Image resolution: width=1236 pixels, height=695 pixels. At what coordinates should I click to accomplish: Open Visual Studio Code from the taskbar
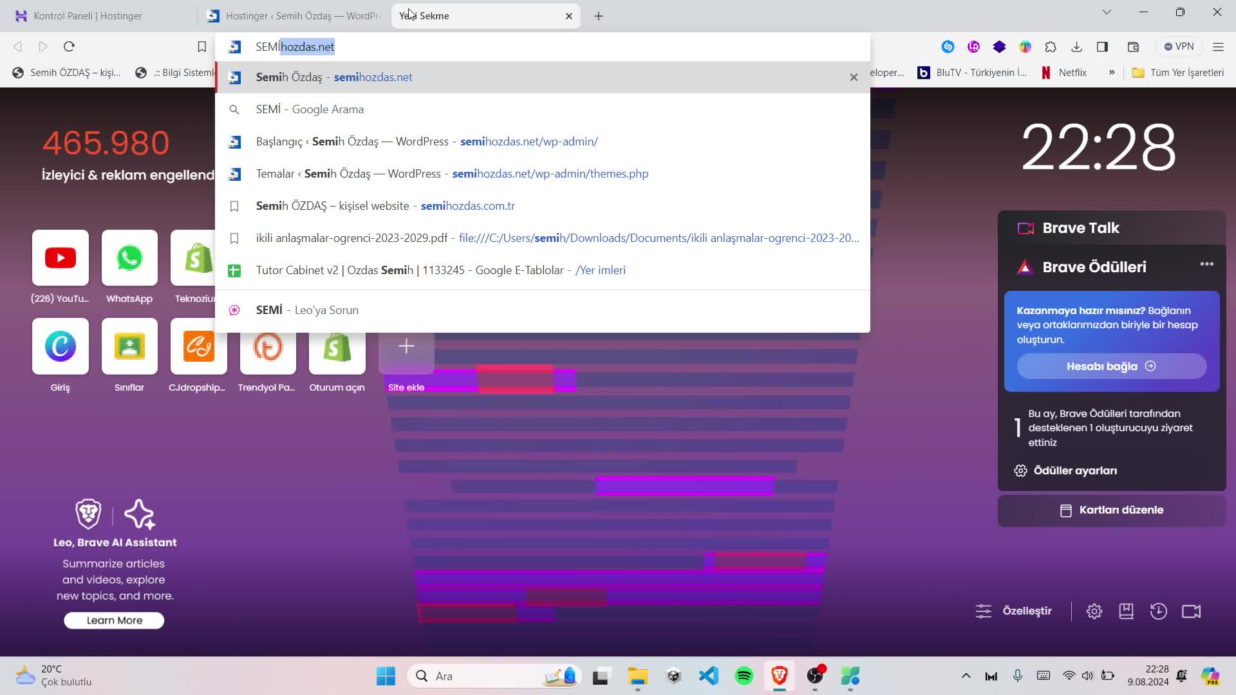(709, 676)
